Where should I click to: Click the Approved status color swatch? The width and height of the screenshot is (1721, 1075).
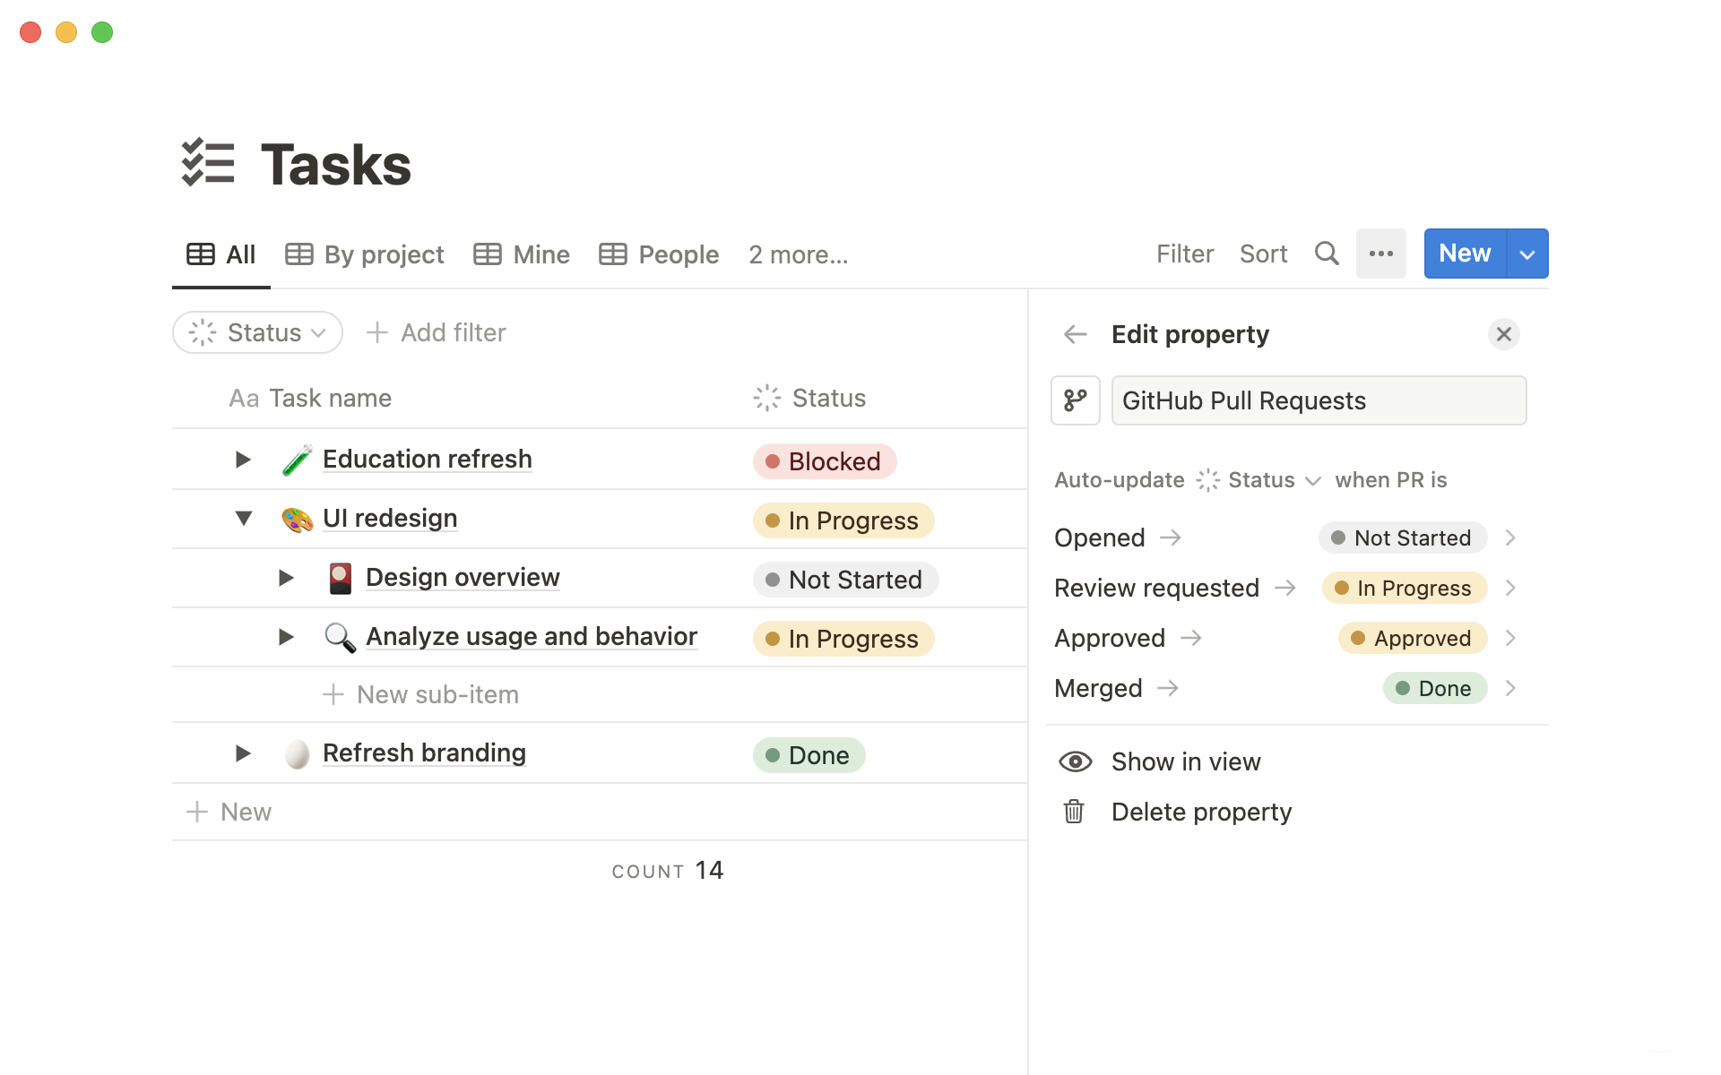click(1354, 638)
